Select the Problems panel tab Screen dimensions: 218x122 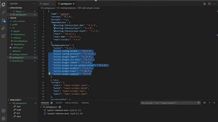coord(45,103)
